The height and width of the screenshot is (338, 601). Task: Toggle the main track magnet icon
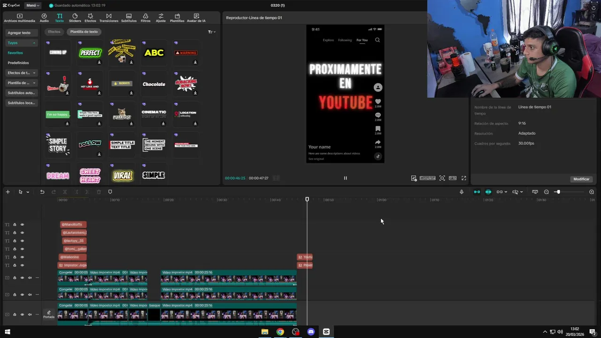[477, 192]
